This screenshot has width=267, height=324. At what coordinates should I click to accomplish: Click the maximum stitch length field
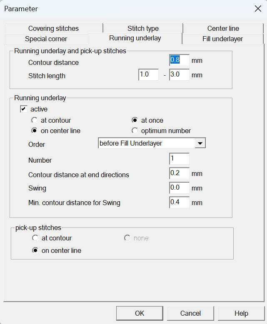pos(179,75)
